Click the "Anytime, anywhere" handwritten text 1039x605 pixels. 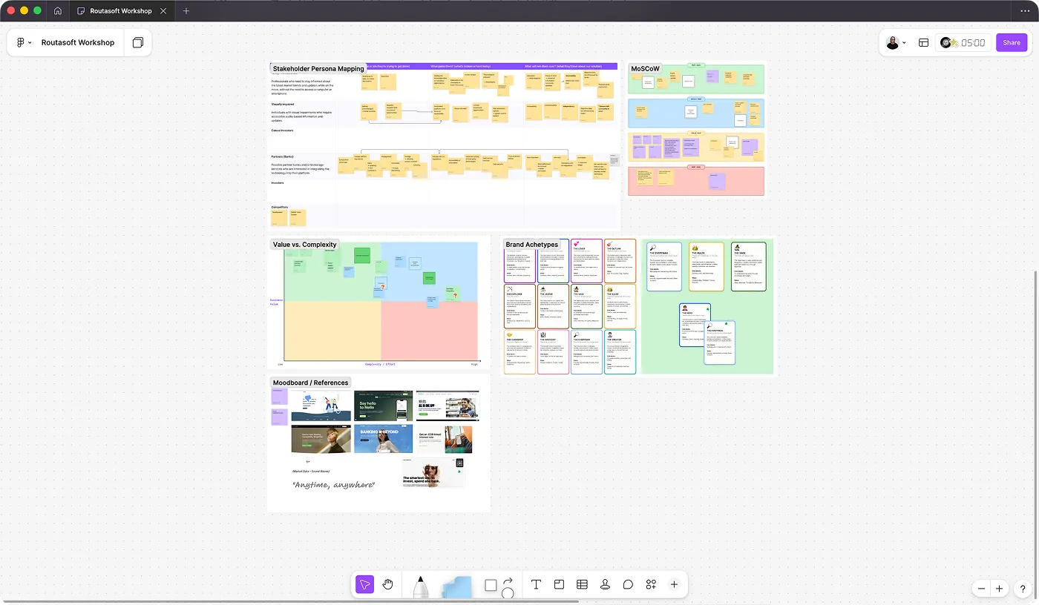coord(333,485)
